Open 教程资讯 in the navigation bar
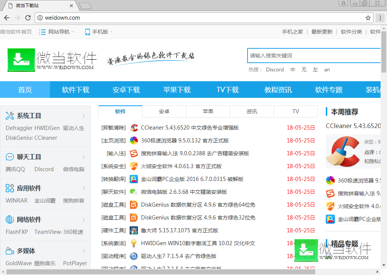387x275 pixels. click(278, 90)
